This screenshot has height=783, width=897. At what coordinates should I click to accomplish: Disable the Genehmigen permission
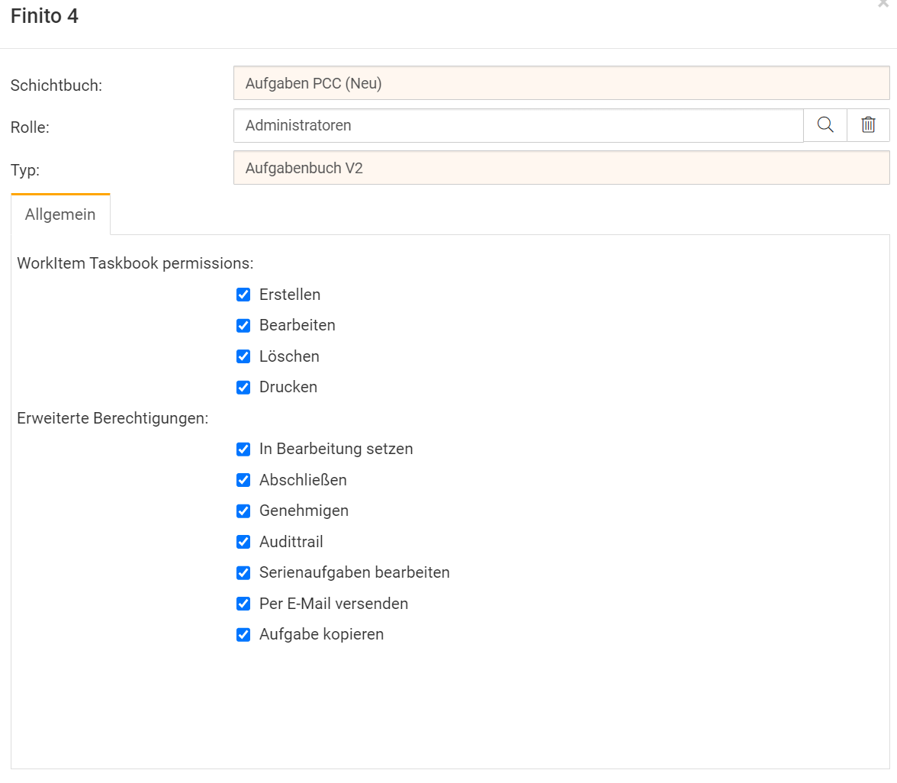[243, 511]
